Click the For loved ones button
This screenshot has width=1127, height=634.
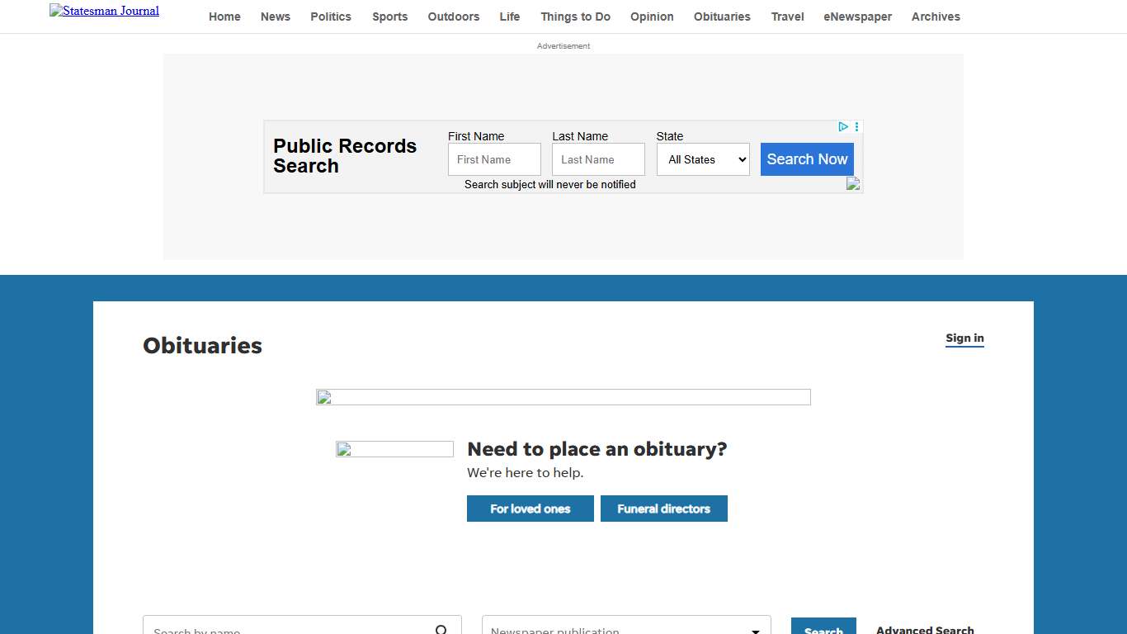pyautogui.click(x=530, y=509)
